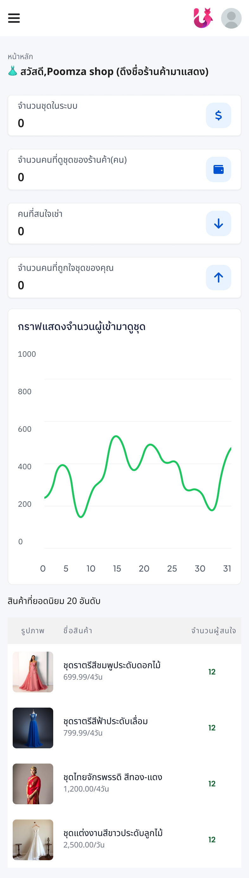Image resolution: width=249 pixels, height=878 pixels.
Task: Open the หน้าหลัก breadcrumb link
Action: (x=20, y=57)
